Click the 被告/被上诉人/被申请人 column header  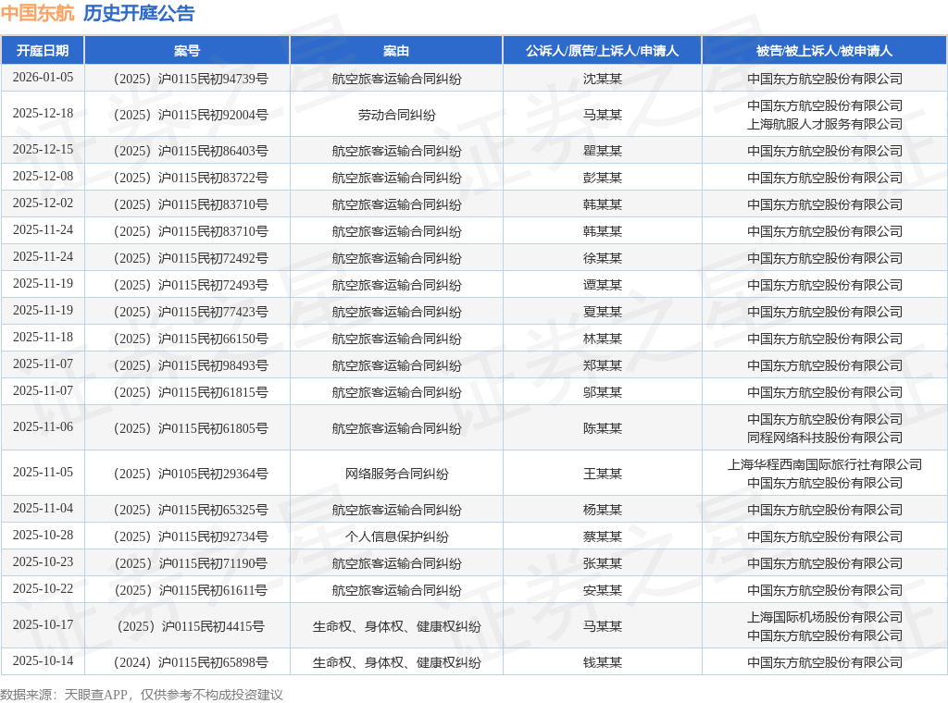tap(824, 51)
